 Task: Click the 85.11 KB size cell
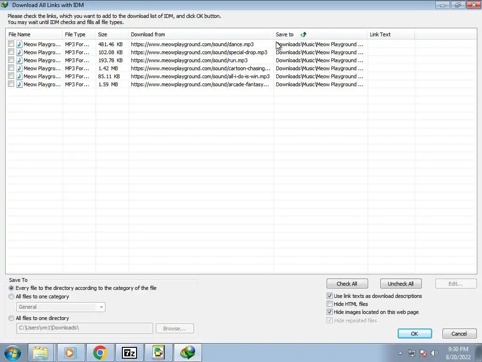pos(109,76)
